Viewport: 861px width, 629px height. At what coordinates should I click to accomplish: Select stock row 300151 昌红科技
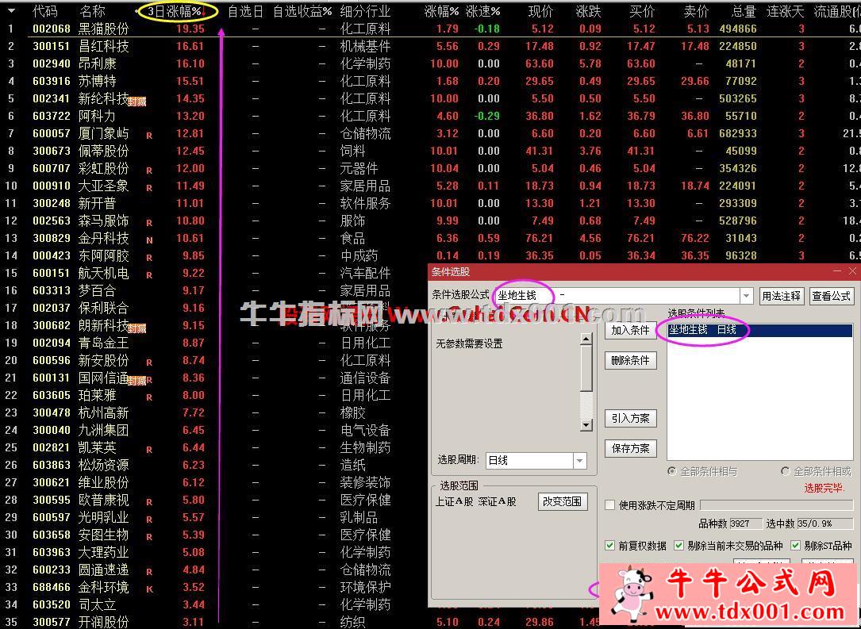click(x=430, y=46)
